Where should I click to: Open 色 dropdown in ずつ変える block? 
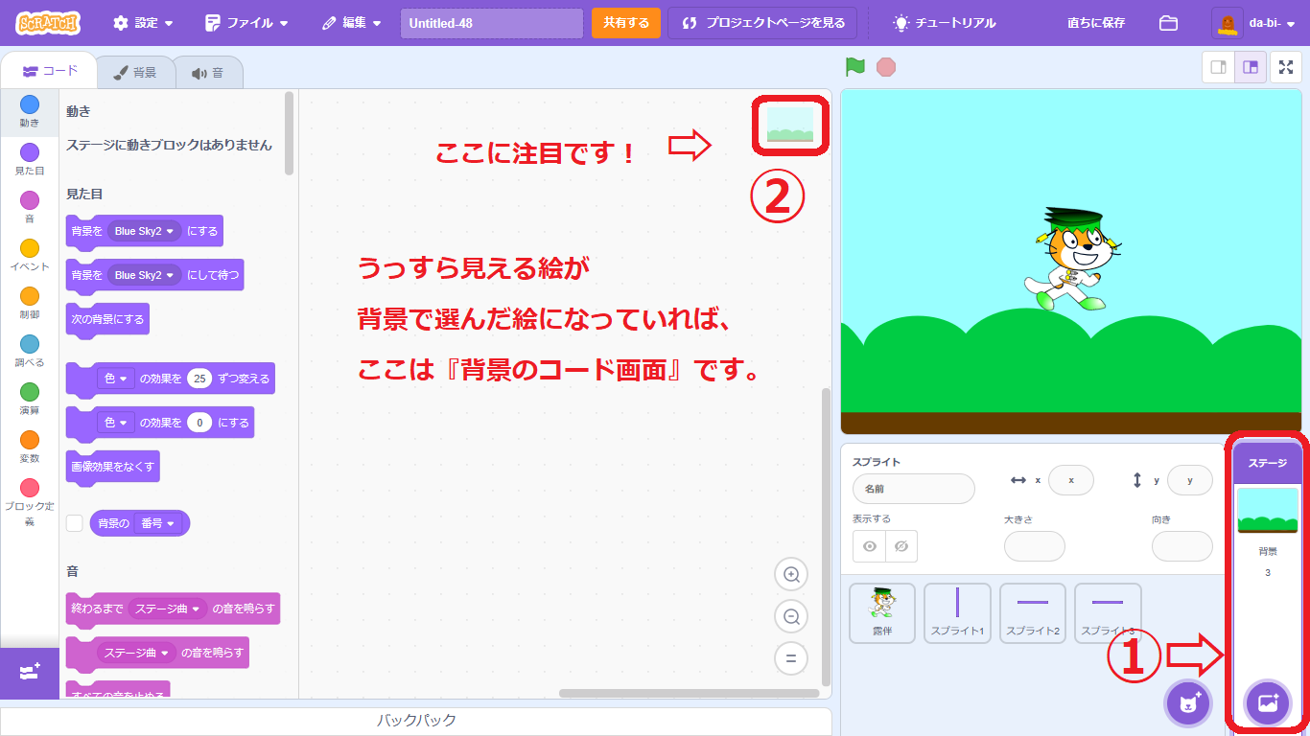[x=116, y=379]
